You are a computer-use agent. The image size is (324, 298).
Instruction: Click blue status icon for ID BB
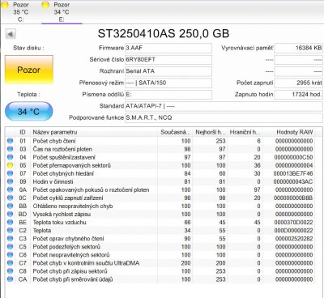tap(10, 206)
